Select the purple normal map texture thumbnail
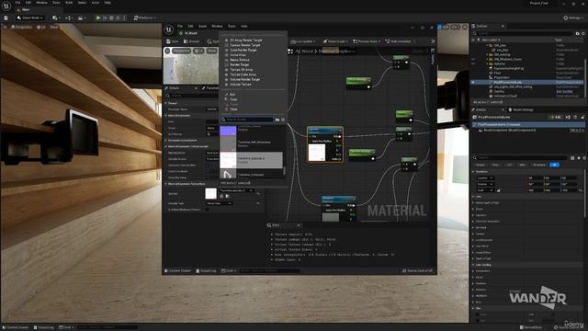Image resolution: width=588 pixels, height=331 pixels. [x=228, y=131]
